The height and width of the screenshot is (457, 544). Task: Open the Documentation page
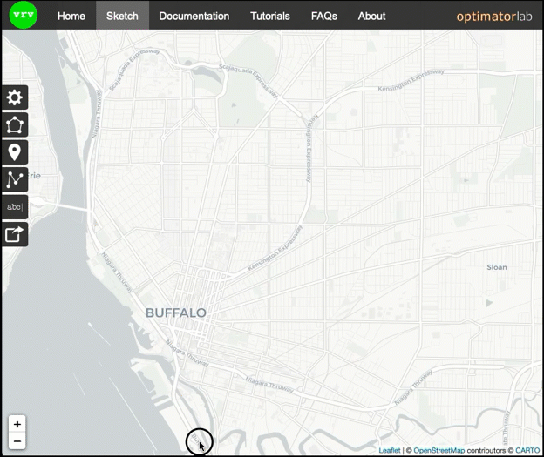194,16
